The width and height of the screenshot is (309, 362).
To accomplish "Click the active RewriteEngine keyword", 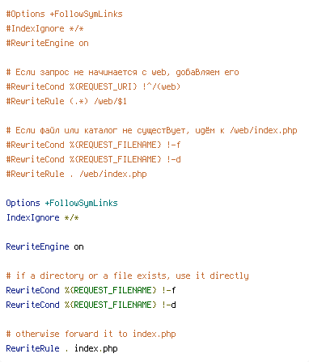I will coord(37,246).
